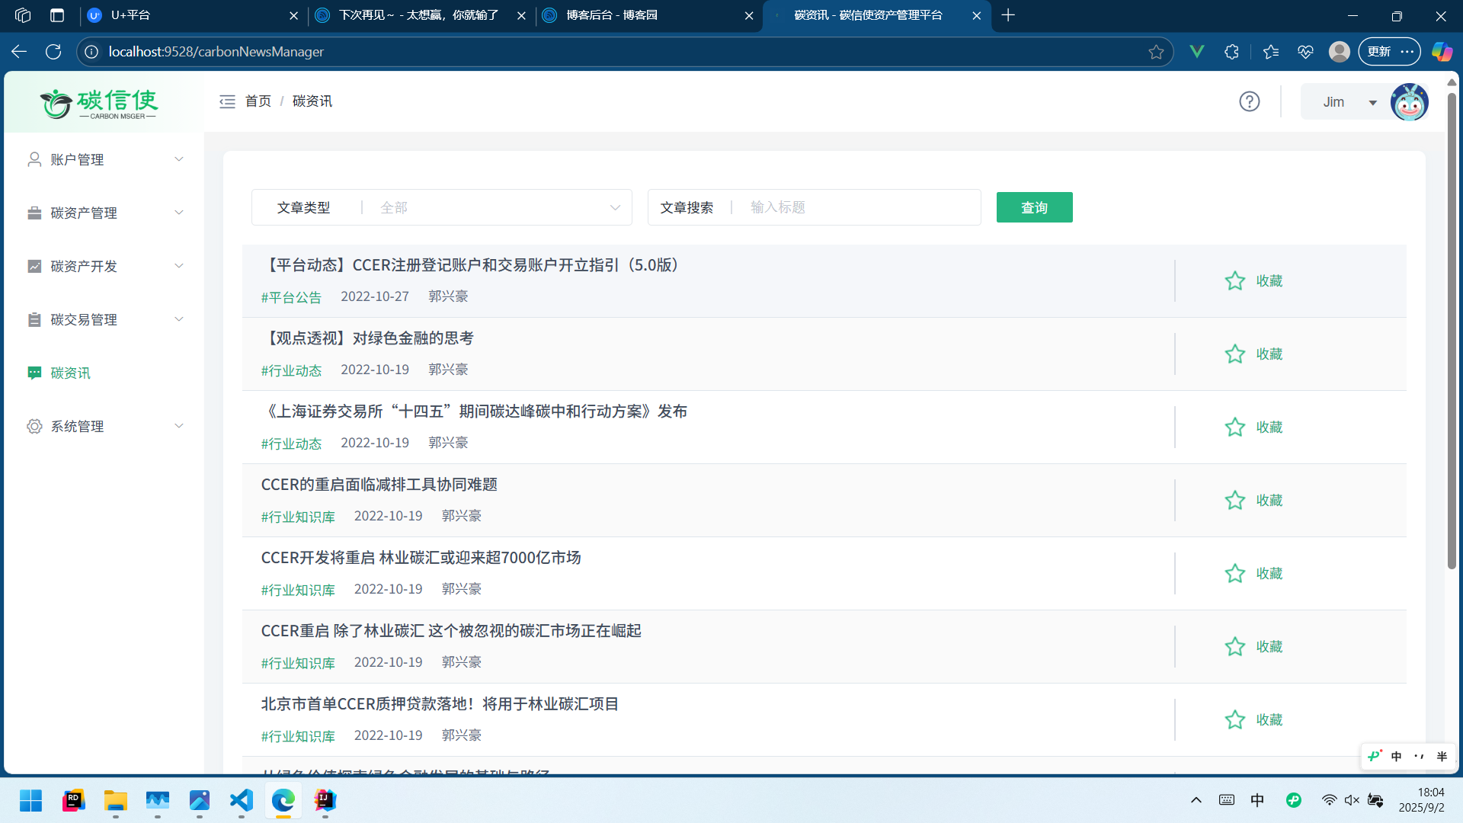Image resolution: width=1463 pixels, height=823 pixels.
Task: Toggle favorite star for 对绿色金融的思考 article
Action: 1234,354
